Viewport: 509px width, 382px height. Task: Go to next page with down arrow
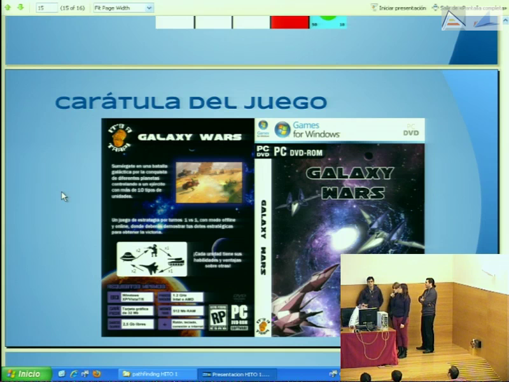[20, 8]
